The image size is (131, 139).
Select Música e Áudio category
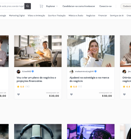76,16
